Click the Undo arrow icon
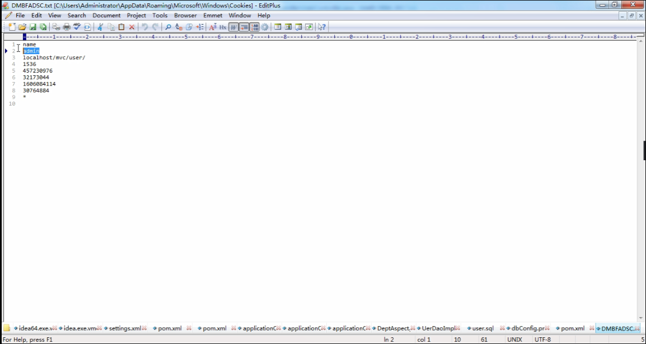The height and width of the screenshot is (344, 646). [x=144, y=27]
